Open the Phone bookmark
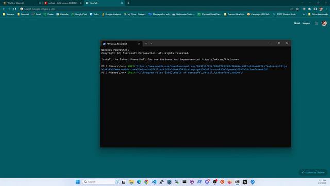Image resolution: width=330 pixels, height=186 pixels. point(48,14)
